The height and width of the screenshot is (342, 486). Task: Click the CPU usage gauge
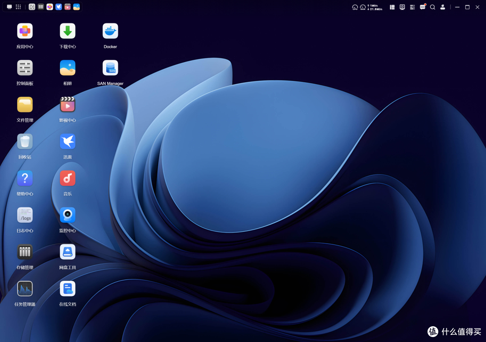click(x=355, y=7)
